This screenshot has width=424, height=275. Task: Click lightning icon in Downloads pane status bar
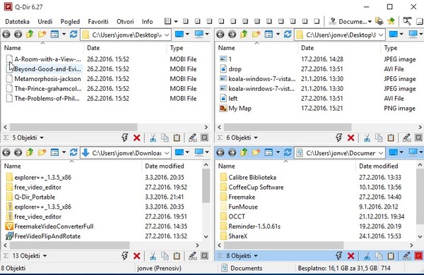(x=124, y=255)
